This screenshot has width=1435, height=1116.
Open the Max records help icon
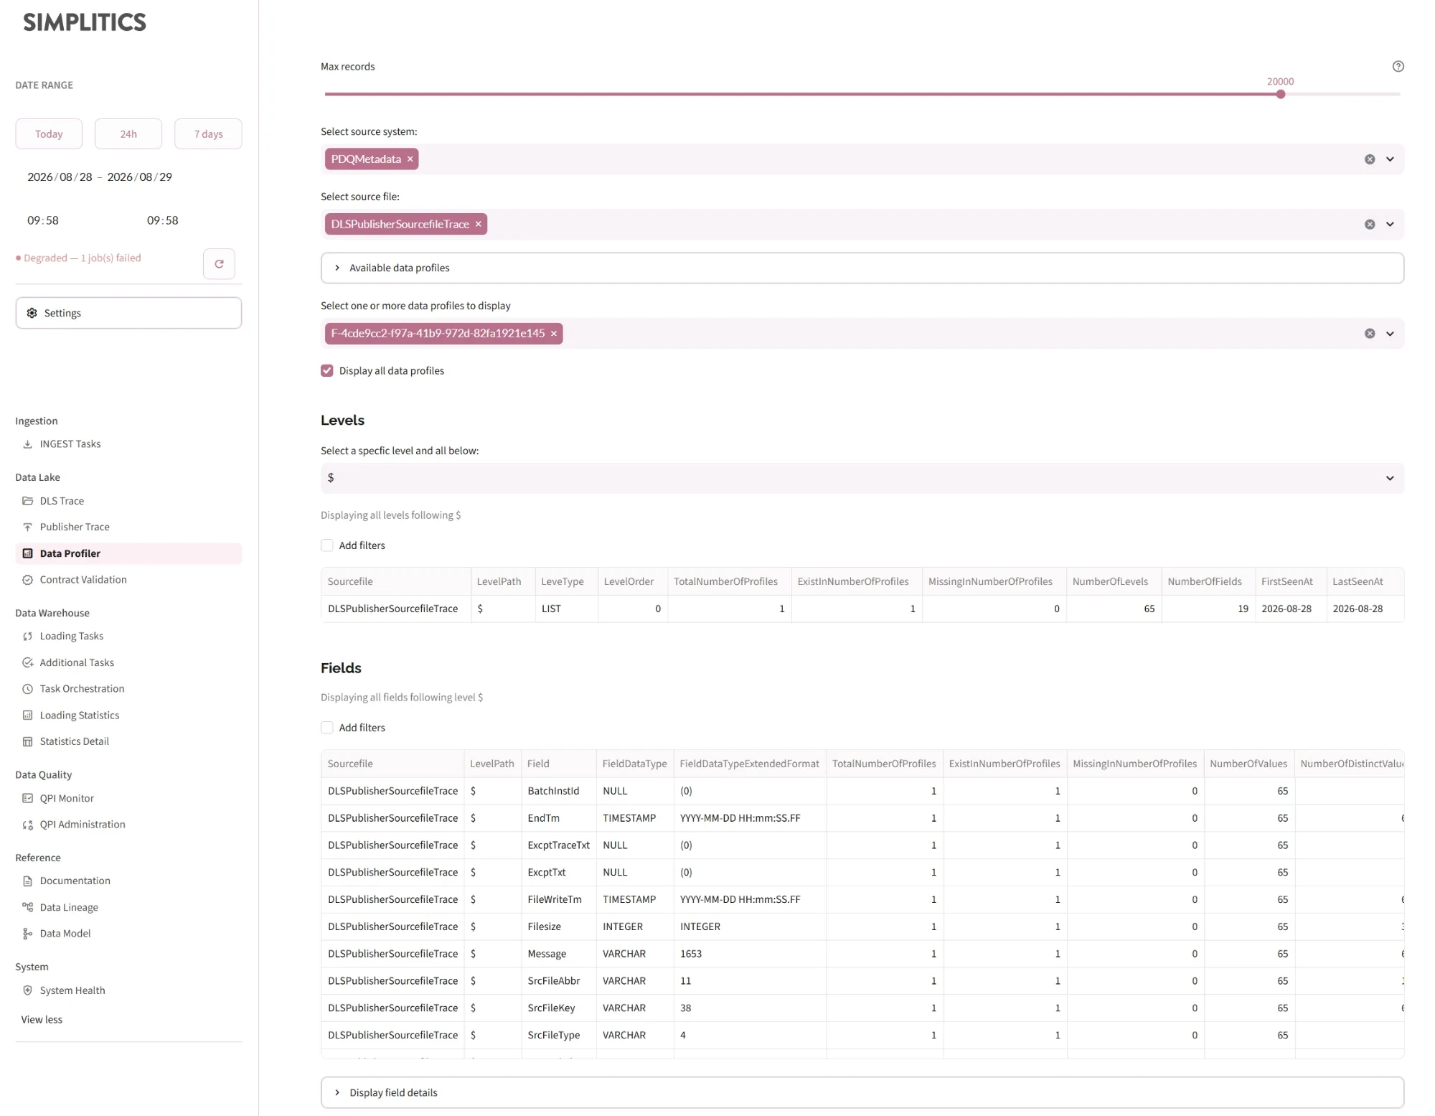click(1398, 66)
